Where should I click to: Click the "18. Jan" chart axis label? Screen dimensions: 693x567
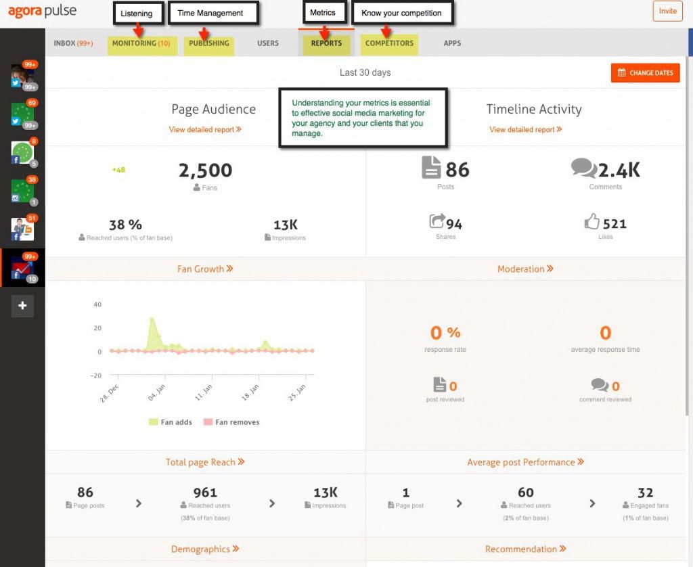pyautogui.click(x=250, y=392)
